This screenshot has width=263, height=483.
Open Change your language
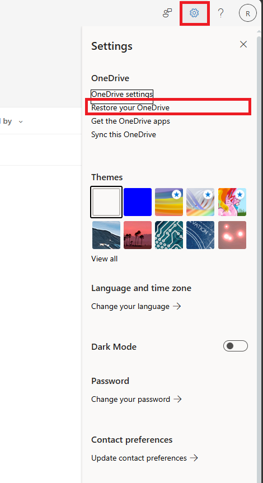[136, 307]
